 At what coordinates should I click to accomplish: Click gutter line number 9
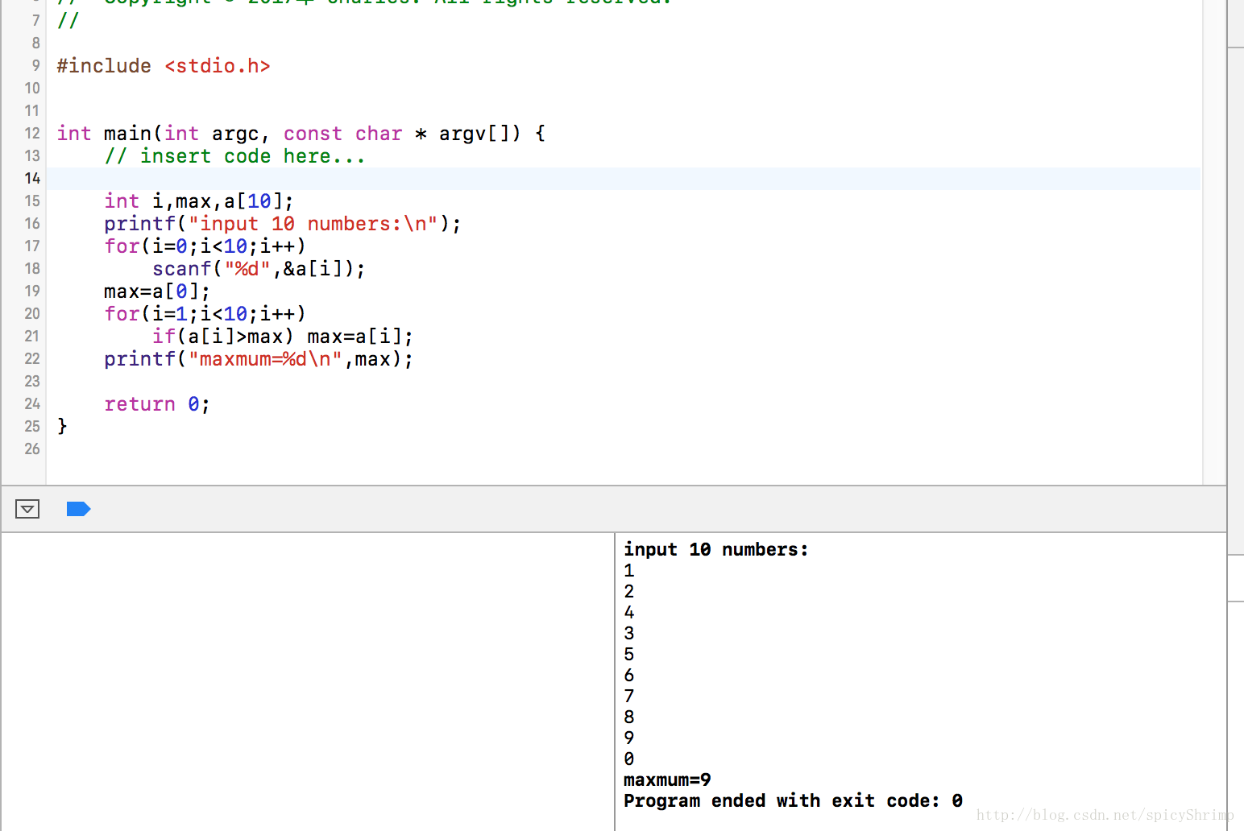(x=36, y=65)
